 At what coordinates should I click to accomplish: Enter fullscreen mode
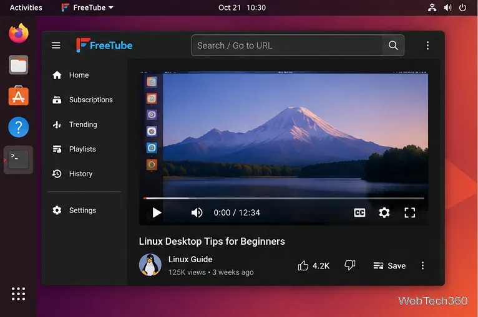click(x=410, y=212)
